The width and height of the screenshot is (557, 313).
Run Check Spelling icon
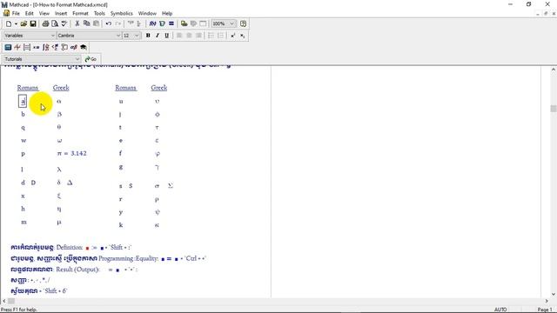pyautogui.click(x=64, y=23)
